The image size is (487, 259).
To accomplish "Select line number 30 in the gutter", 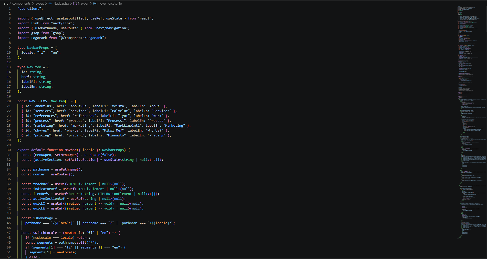I will pos(9,150).
